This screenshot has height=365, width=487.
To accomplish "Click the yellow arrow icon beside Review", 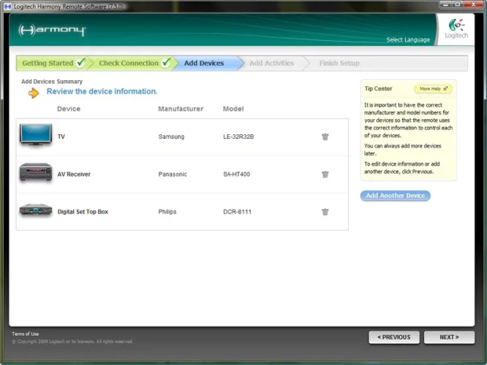I will point(34,93).
